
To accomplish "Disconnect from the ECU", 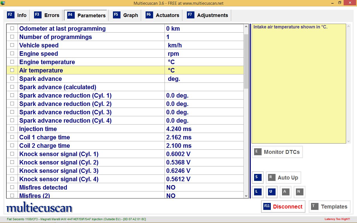I will (283, 207).
